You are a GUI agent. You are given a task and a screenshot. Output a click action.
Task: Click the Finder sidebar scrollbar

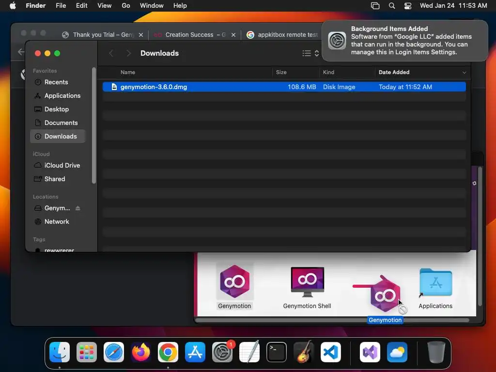(93, 125)
